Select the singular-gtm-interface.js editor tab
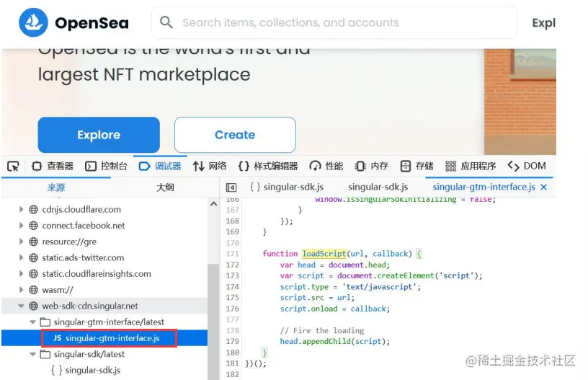This screenshot has width=588, height=380. (x=484, y=187)
